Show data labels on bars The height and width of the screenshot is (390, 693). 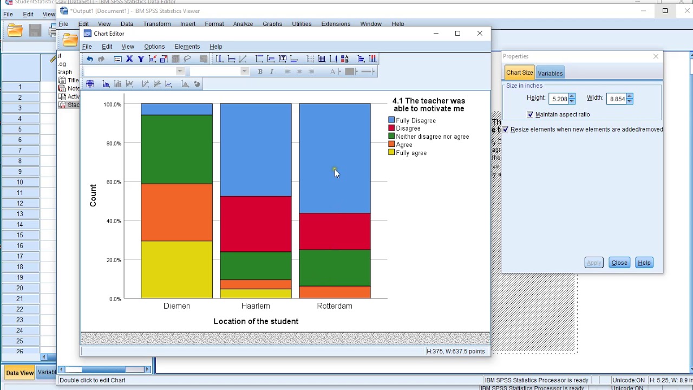click(106, 84)
